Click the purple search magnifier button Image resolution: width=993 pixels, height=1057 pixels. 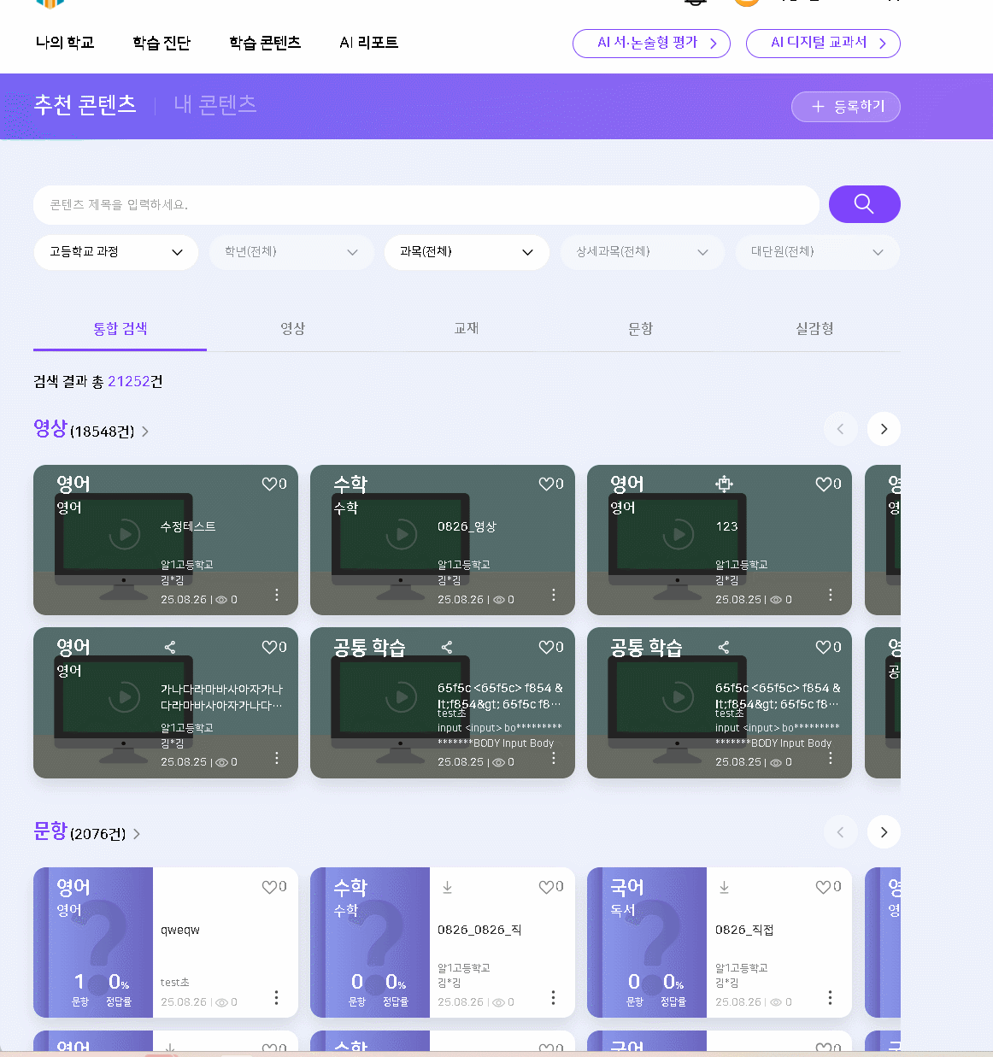click(x=864, y=204)
